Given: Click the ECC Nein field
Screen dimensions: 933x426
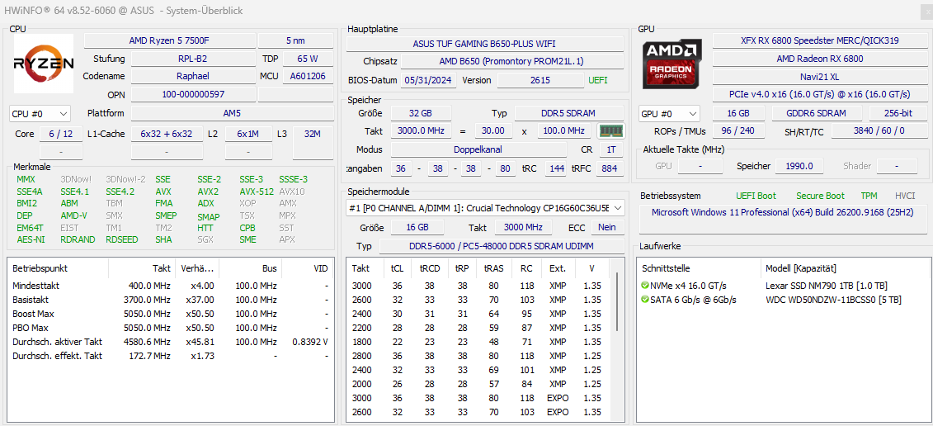Looking at the screenshot, I should pos(606,227).
